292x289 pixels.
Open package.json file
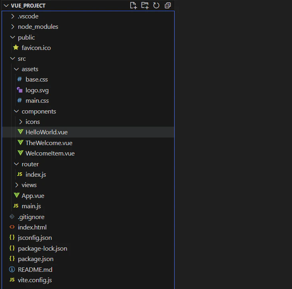(88, 259)
